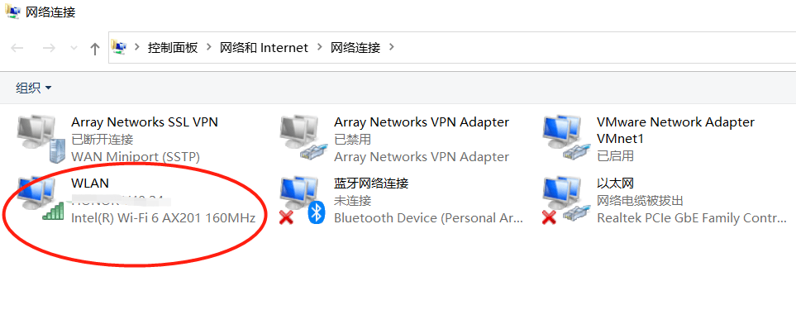This screenshot has width=796, height=324.
Task: Click the Back navigation arrow
Action: pos(17,48)
